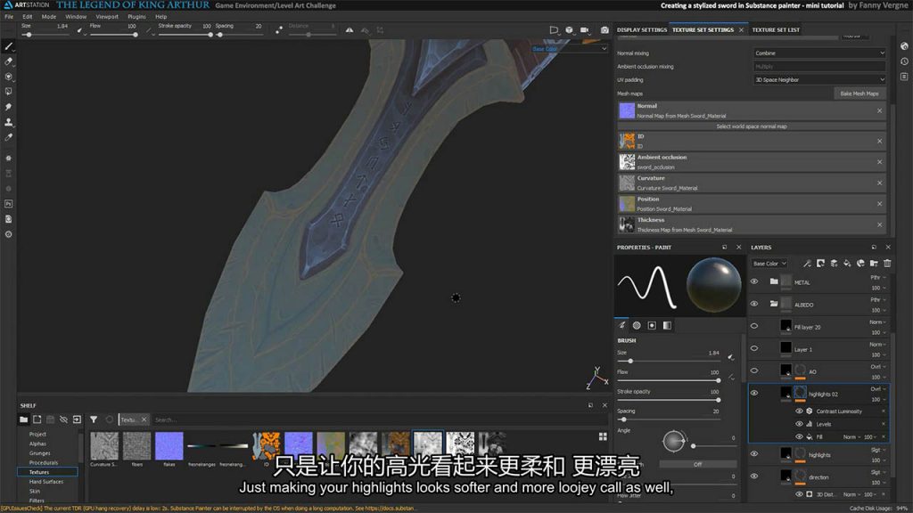Hide the Fill layer 20 layer

coord(754,326)
